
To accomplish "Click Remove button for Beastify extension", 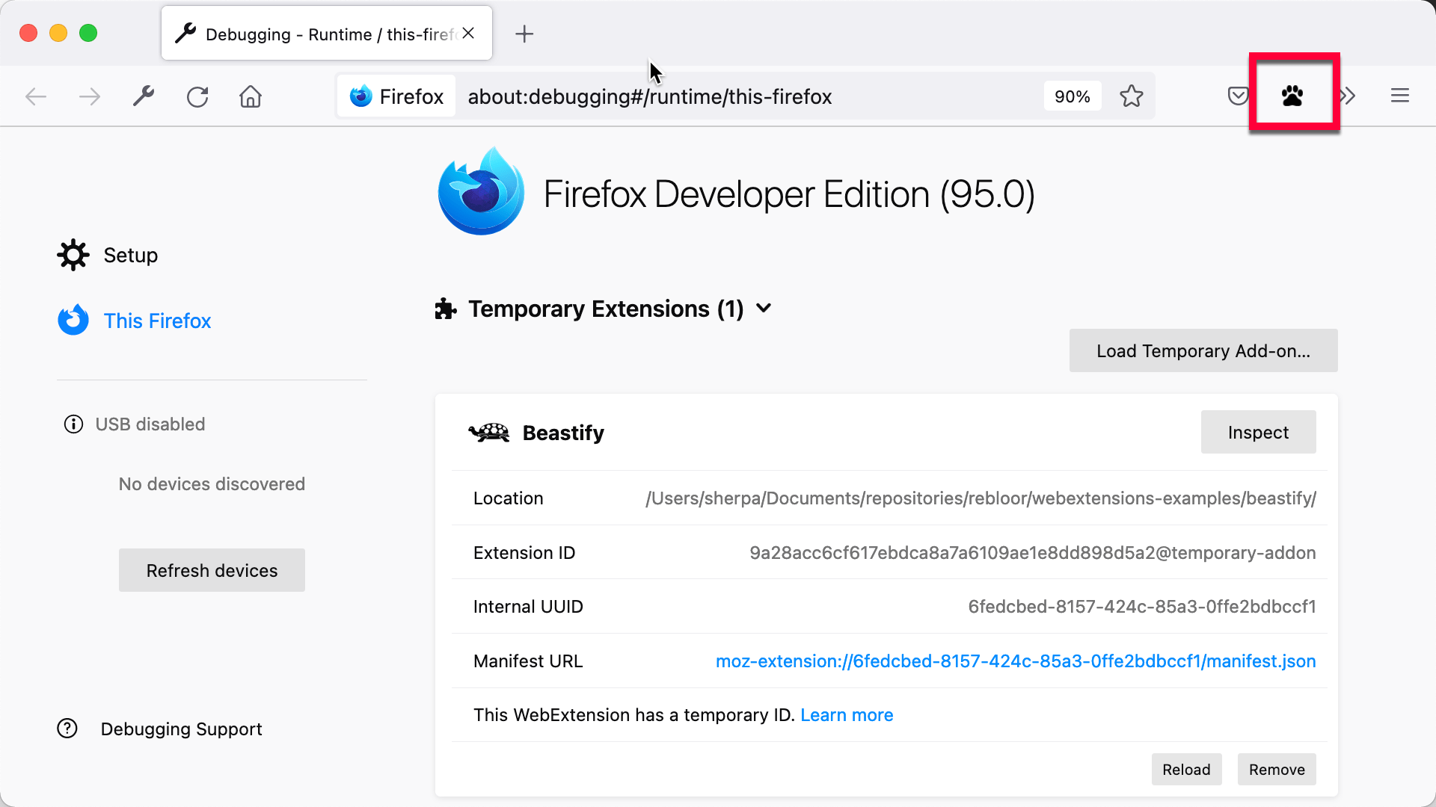I will point(1276,769).
